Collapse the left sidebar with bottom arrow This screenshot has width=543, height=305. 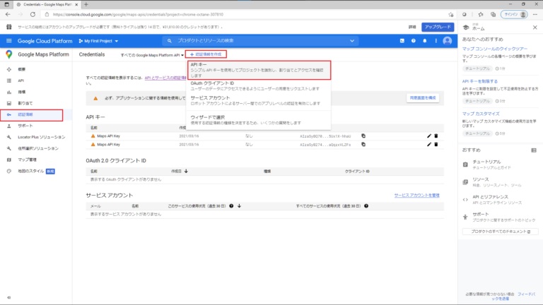point(9,297)
